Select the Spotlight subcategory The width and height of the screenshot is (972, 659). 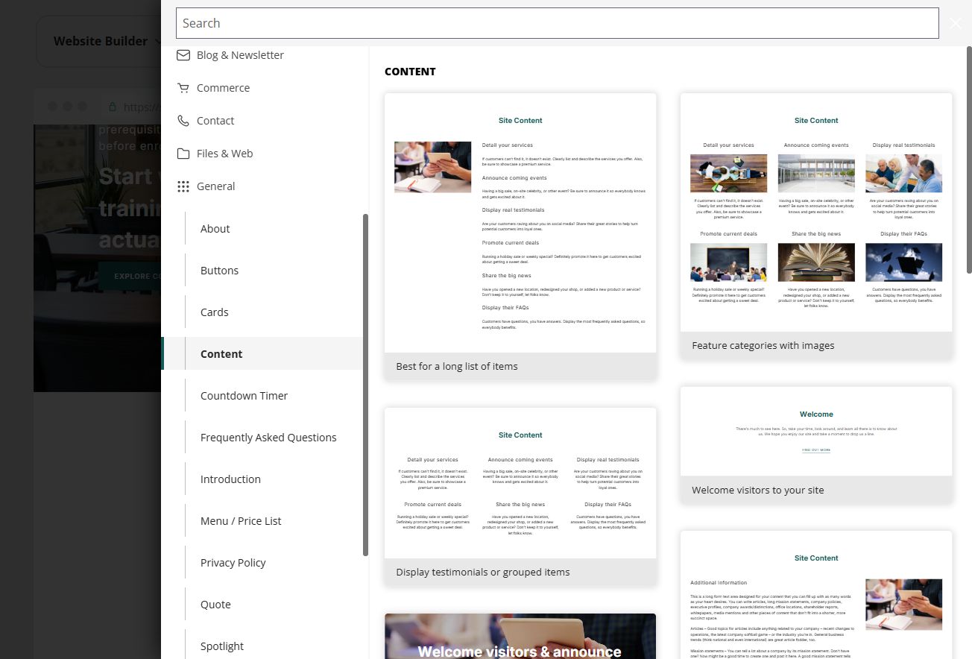click(x=262, y=646)
